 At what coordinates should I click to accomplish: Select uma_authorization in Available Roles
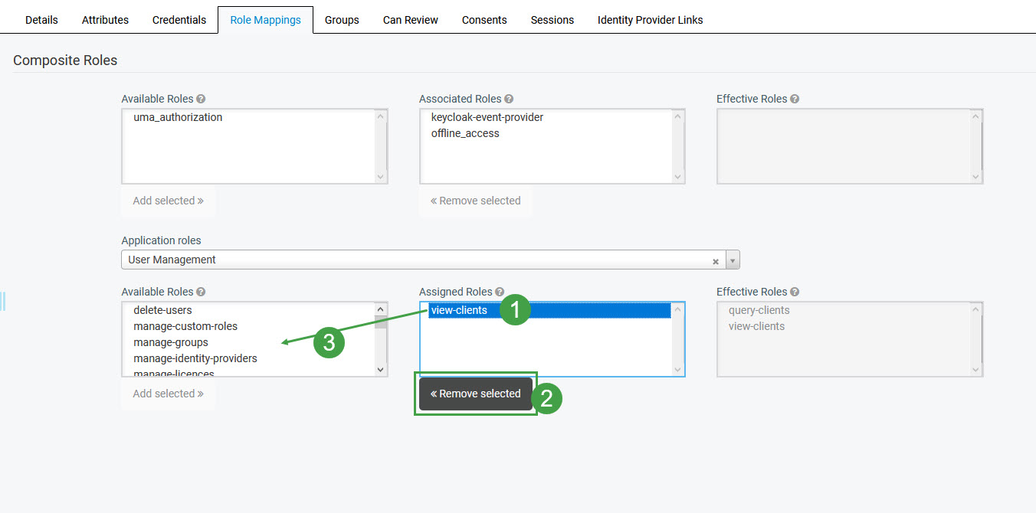click(178, 117)
